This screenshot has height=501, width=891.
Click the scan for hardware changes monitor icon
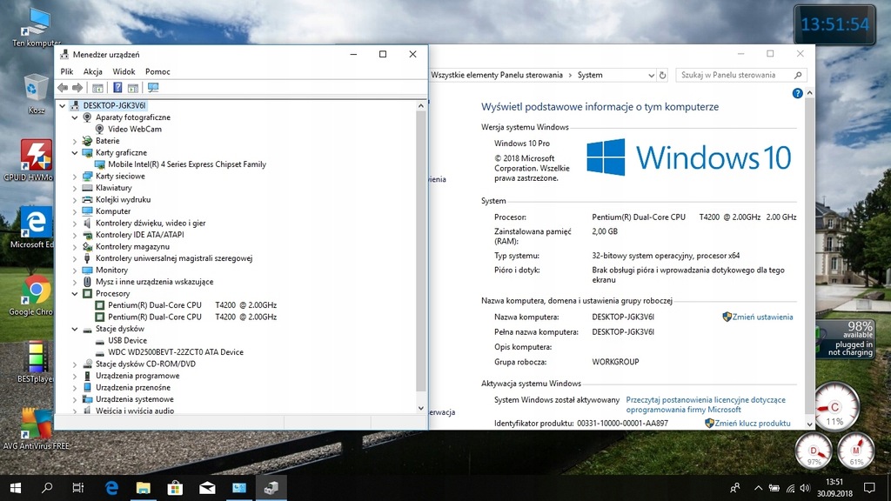pos(153,88)
